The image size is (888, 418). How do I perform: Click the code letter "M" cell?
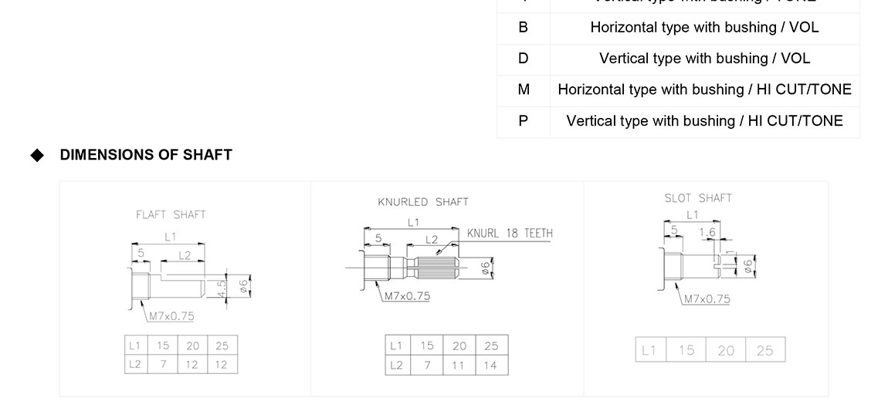point(524,90)
